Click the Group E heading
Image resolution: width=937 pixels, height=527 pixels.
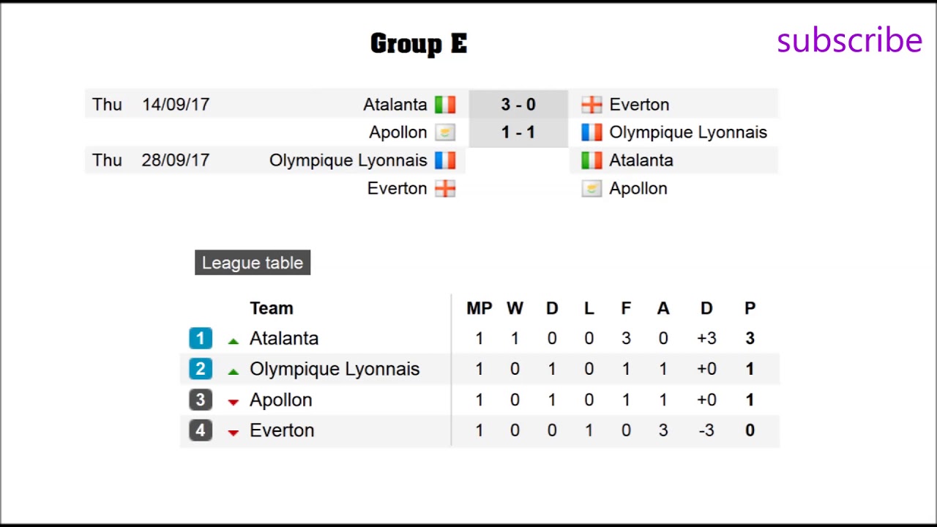[419, 44]
